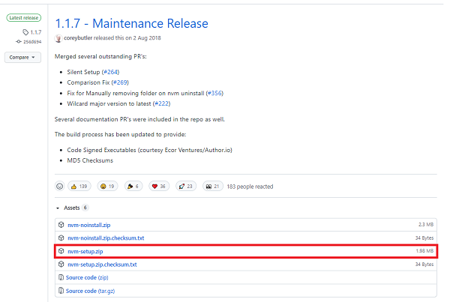450x302 pixels.
Task: Toggle the eyes reaction (21)
Action: click(214, 186)
